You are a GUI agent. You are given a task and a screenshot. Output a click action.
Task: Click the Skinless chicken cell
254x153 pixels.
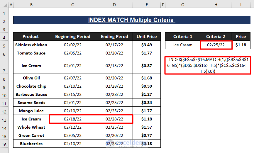(x=31, y=45)
